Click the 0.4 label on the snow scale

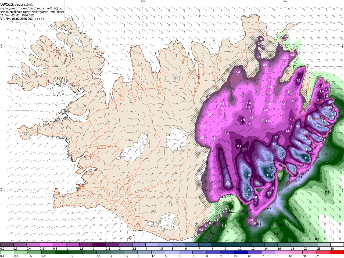click(x=29, y=249)
